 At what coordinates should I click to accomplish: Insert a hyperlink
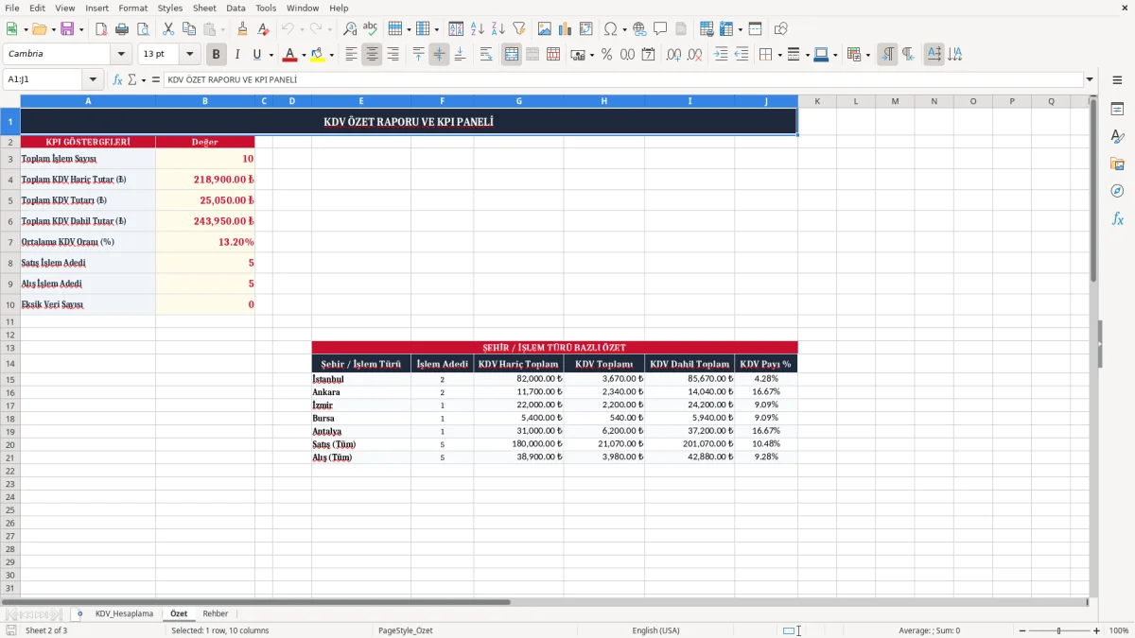click(x=639, y=29)
